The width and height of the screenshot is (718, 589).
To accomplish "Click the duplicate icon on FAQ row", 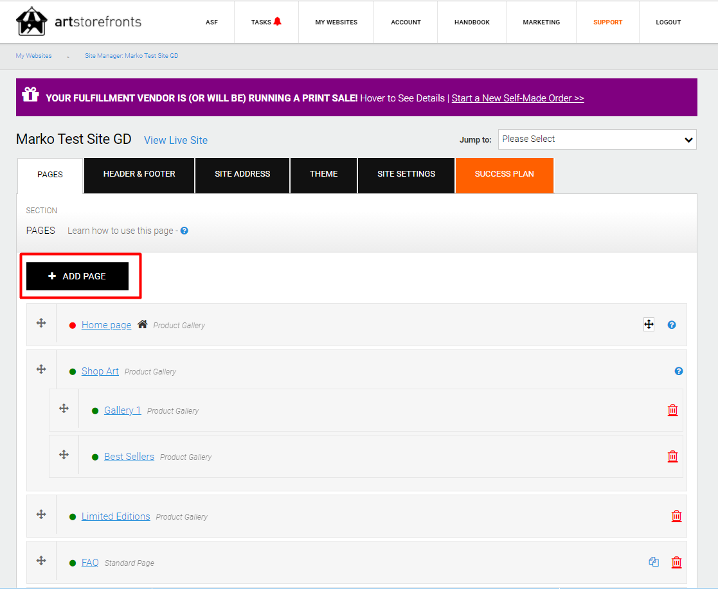I will pos(654,562).
